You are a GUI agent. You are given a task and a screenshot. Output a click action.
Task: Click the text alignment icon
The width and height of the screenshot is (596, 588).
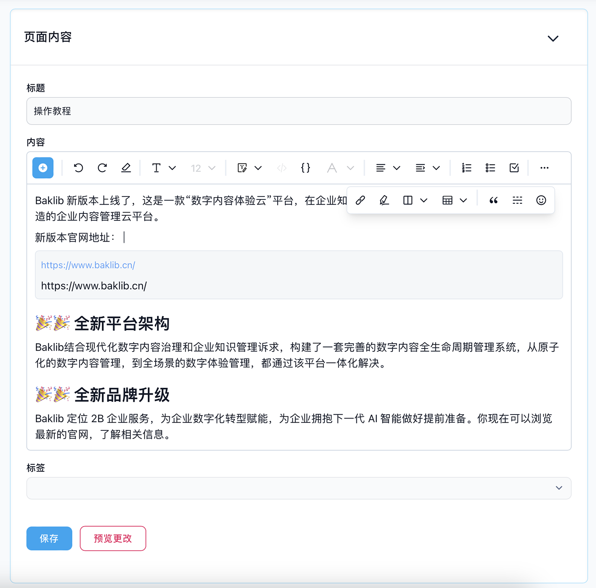[381, 168]
